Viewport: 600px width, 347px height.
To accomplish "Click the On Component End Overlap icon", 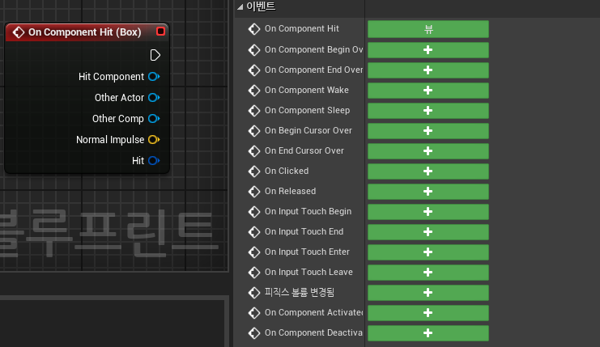I will [x=254, y=70].
